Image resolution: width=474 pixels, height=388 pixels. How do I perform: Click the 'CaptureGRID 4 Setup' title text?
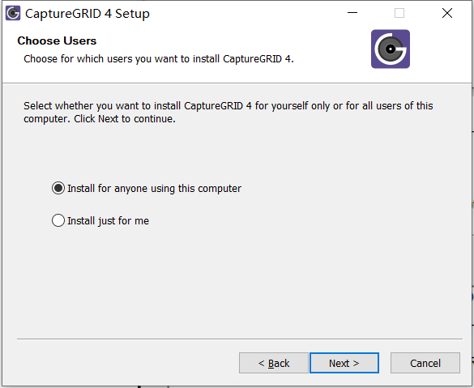(x=87, y=14)
